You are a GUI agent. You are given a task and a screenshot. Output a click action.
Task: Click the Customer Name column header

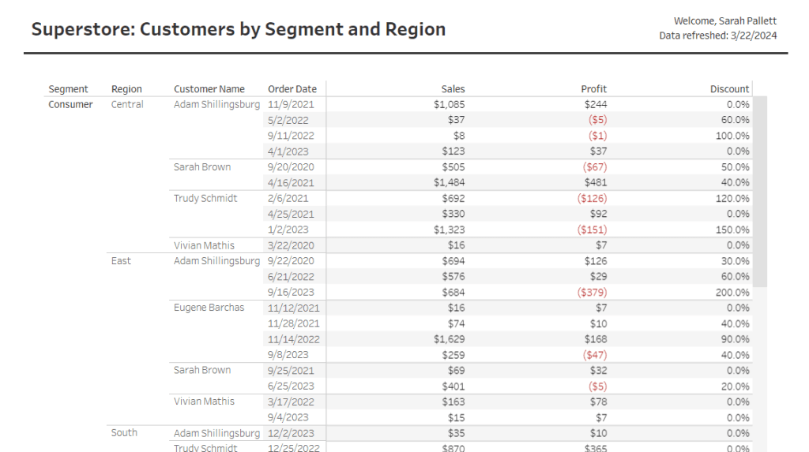[x=209, y=89]
